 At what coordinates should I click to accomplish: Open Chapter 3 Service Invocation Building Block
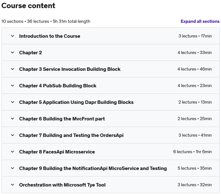(70, 69)
